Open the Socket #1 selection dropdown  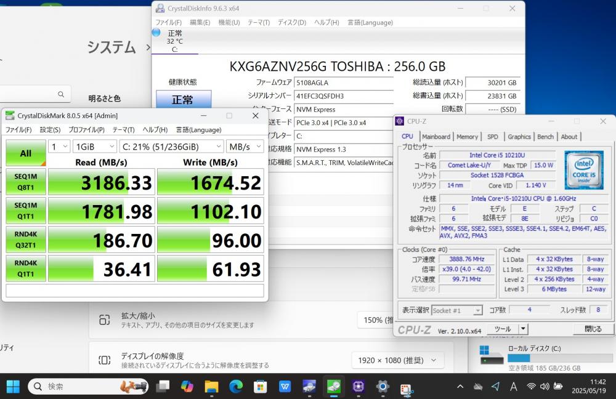tap(457, 310)
